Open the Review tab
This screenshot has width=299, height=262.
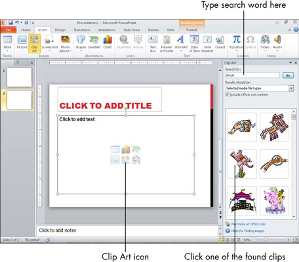[x=153, y=29]
